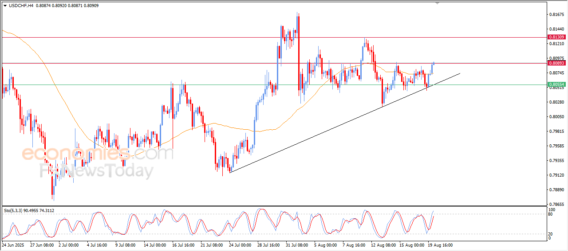This screenshot has width=568, height=251.
Task: Click price axis label 0.78890
Action: click(556, 190)
